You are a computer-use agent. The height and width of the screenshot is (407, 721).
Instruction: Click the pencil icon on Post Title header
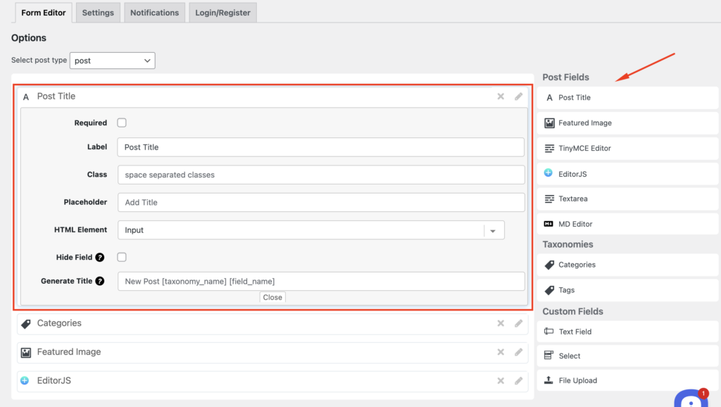518,96
